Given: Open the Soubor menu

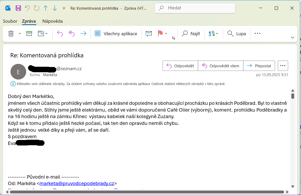Looking at the screenshot, I should 10,21.
